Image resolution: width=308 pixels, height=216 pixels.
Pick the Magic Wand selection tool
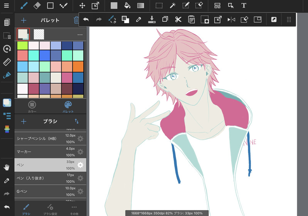(172, 6)
